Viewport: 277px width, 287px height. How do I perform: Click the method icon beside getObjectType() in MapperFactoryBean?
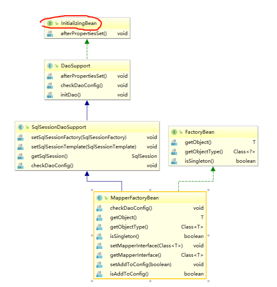99,227
